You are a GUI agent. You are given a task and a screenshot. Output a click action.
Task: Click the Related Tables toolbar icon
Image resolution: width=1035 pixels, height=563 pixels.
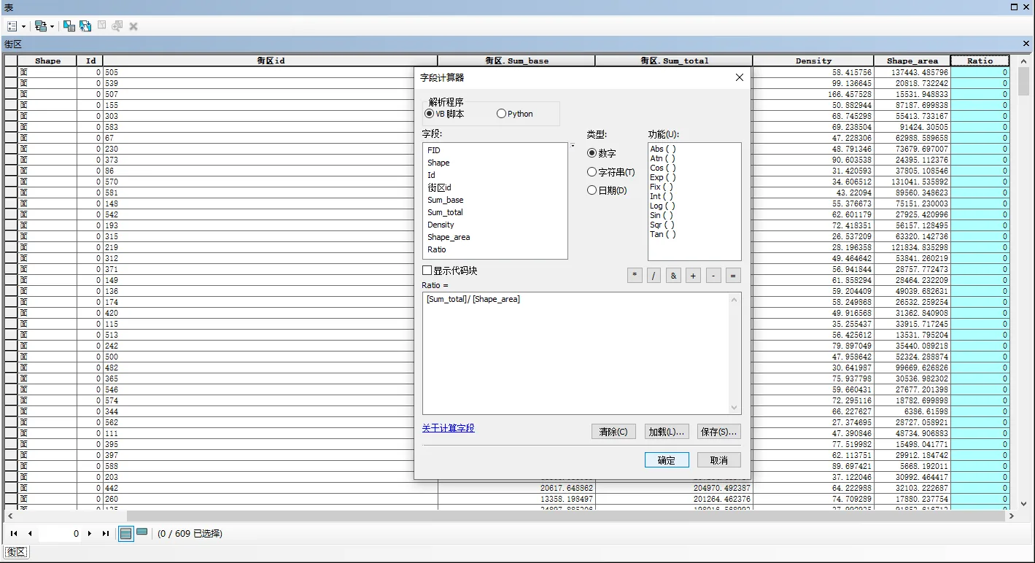click(x=40, y=26)
